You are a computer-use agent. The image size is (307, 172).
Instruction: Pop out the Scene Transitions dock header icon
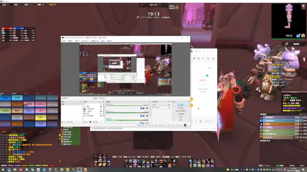(x=169, y=102)
